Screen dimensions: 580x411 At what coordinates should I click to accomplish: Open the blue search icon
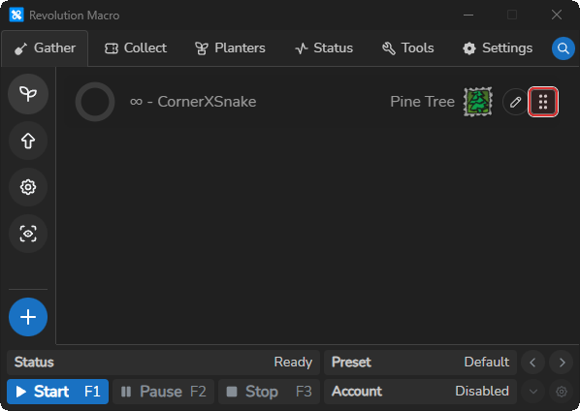click(563, 48)
